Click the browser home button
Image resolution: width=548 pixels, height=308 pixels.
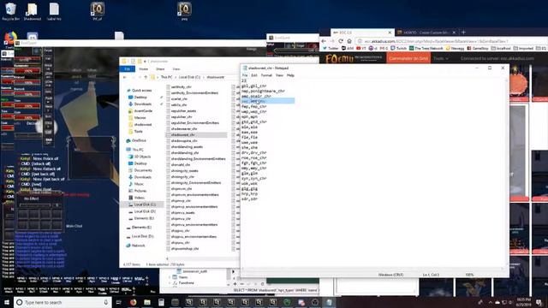pyautogui.click(x=349, y=41)
